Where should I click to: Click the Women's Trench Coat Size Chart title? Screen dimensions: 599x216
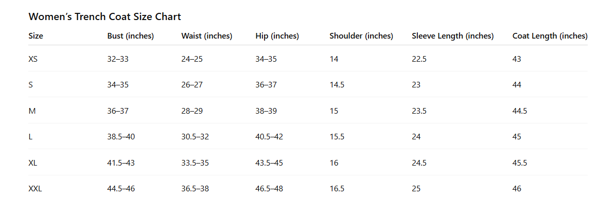coord(104,16)
